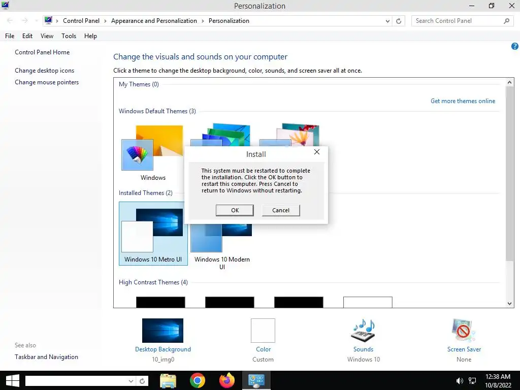Open Desktop Background settings icon
The width and height of the screenshot is (520, 390).
(x=162, y=331)
